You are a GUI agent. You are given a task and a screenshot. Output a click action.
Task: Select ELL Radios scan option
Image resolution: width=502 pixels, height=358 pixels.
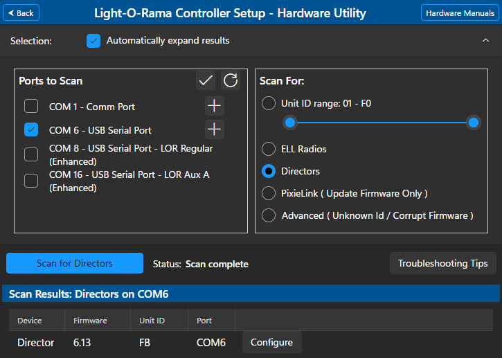[x=269, y=149]
